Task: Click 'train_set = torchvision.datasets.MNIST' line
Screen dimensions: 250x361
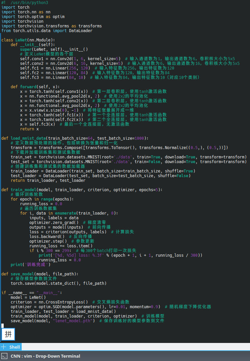Action: tap(129, 157)
